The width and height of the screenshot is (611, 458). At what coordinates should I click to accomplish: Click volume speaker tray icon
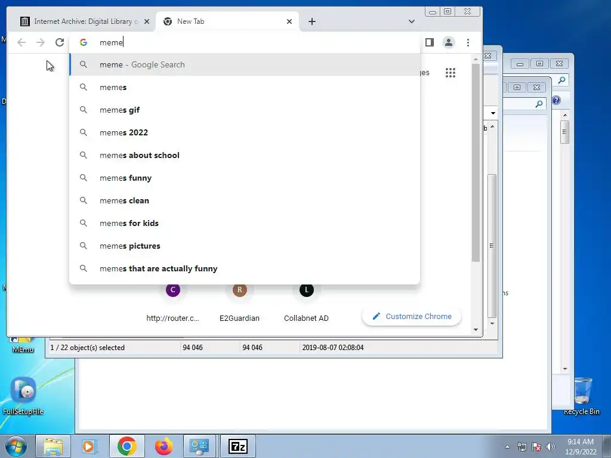[x=551, y=447]
